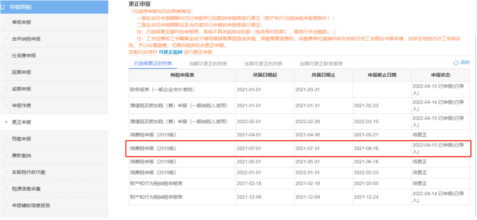Click the 所属日期止 column header
The image size is (477, 220).
point(323,75)
